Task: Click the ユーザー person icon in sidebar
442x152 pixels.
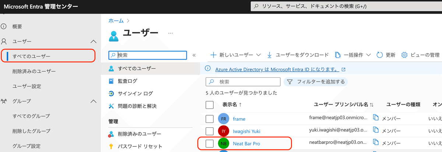Action: (x=4, y=41)
